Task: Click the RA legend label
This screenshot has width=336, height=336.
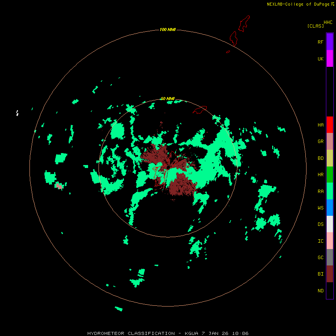Action: (x=320, y=192)
